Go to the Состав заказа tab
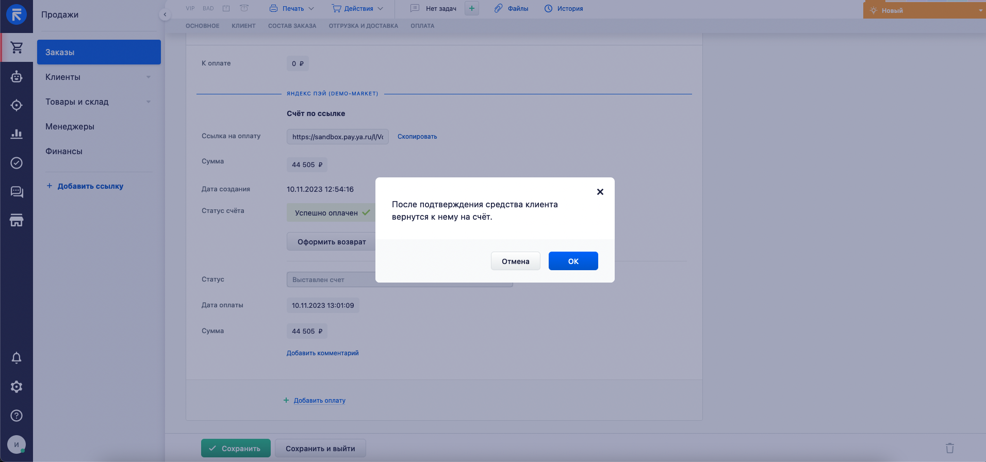Image resolution: width=986 pixels, height=462 pixels. coord(292,26)
